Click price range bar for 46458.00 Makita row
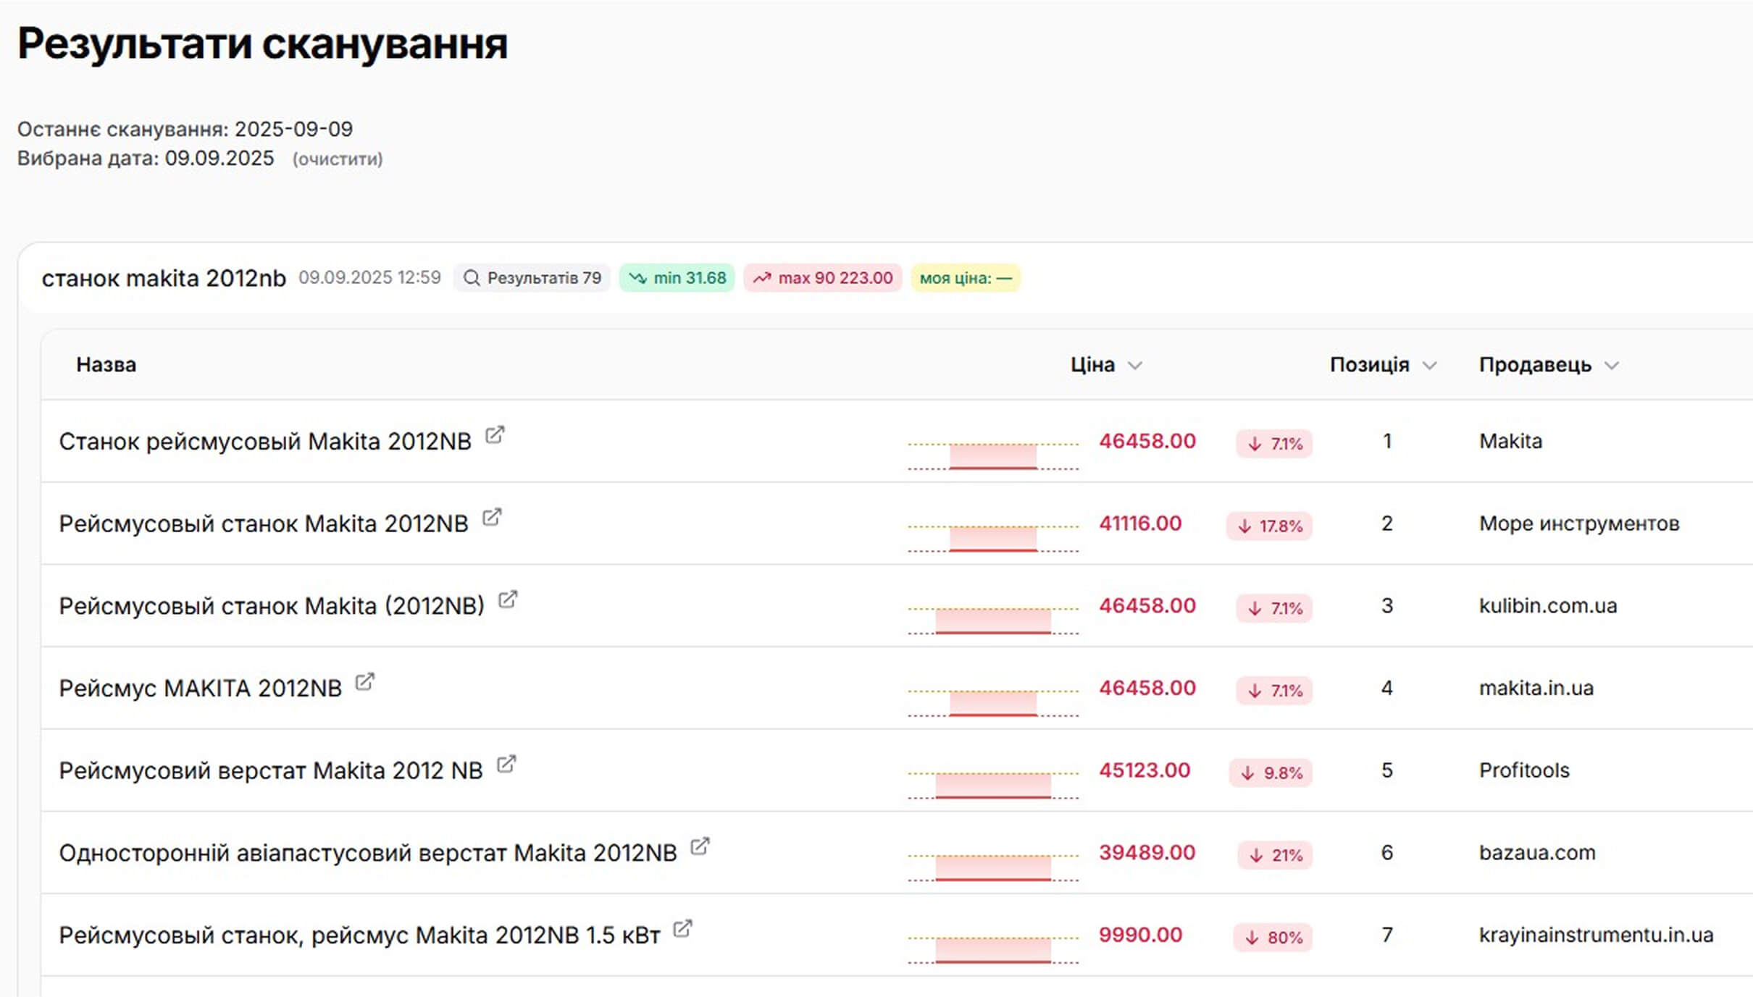1753x997 pixels. point(992,456)
